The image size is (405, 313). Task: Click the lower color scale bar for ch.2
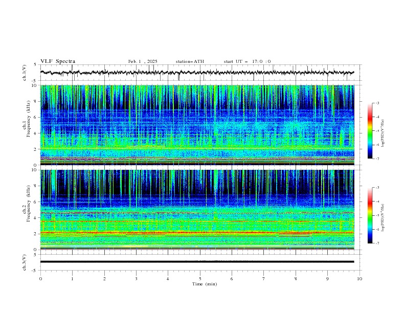point(370,215)
